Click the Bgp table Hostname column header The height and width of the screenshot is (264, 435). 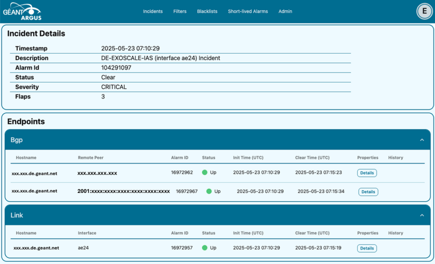[26, 158]
